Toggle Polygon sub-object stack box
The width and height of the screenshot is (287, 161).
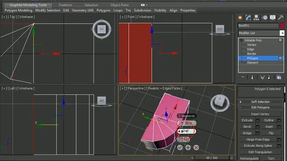click(280, 58)
